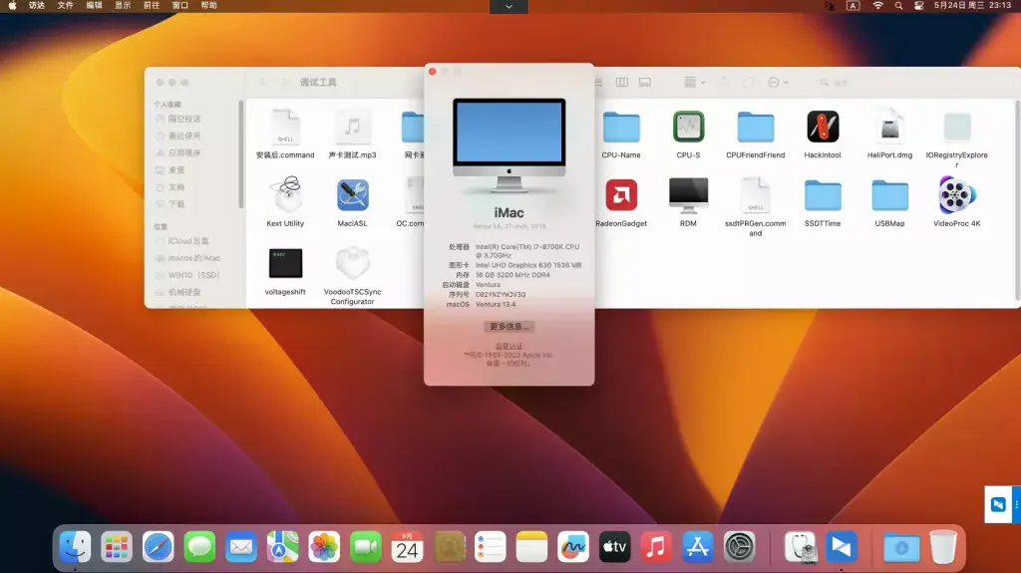This screenshot has height=573, width=1021.
Task: Open the CPUFriendFriend folder
Action: [x=756, y=127]
